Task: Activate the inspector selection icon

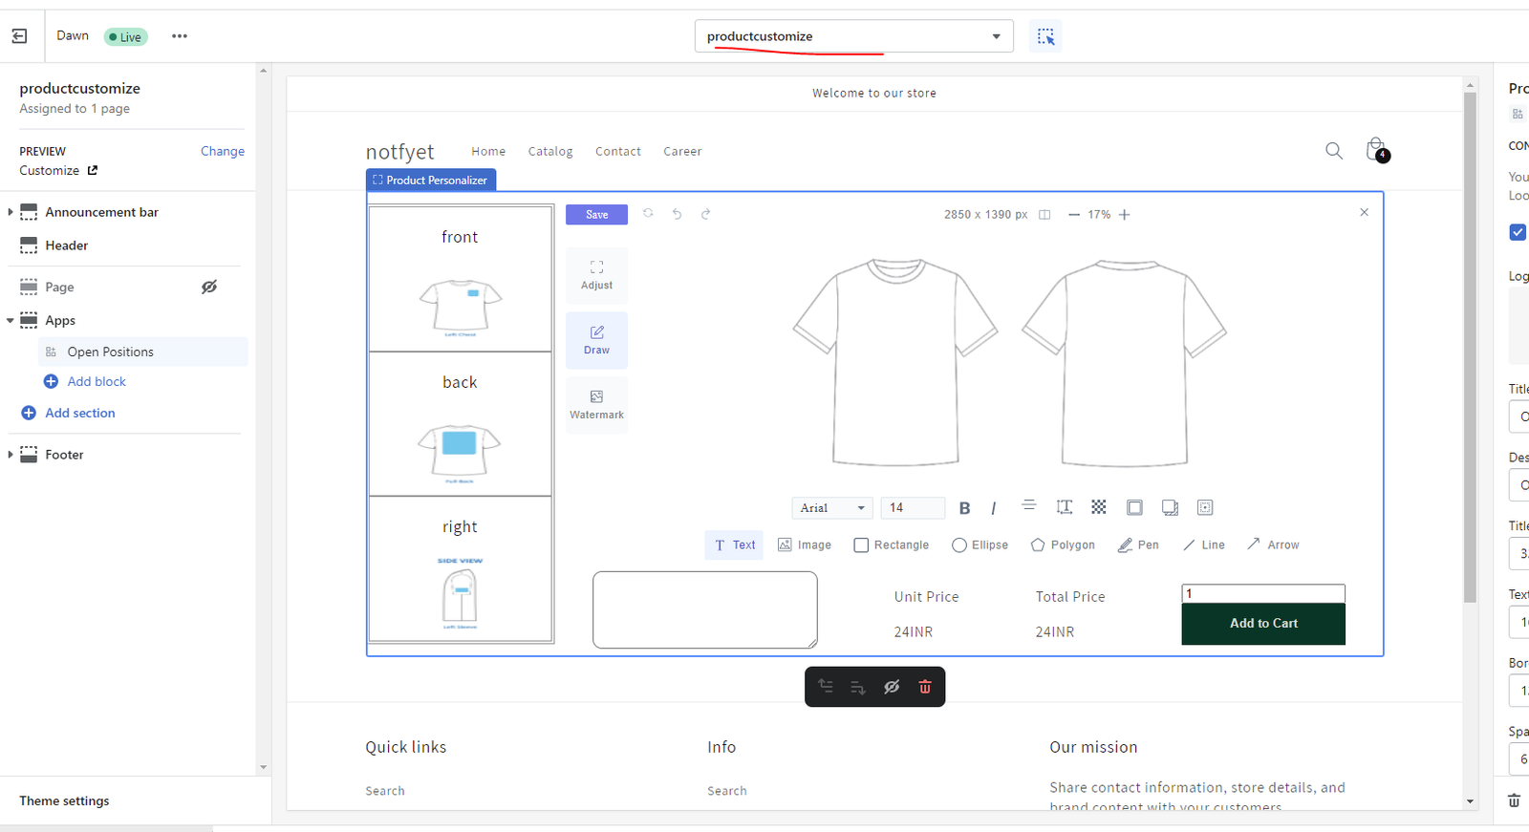Action: 1045,36
